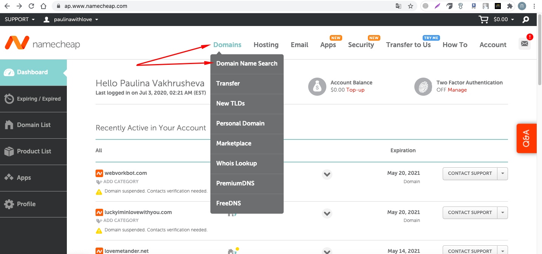Open Contact Support dropdown arrow for webvorkbot.com
This screenshot has height=254, width=542.
tap(503, 173)
